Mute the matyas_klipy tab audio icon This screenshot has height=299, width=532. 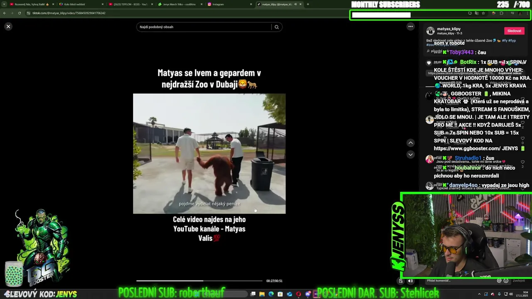pyautogui.click(x=295, y=4)
